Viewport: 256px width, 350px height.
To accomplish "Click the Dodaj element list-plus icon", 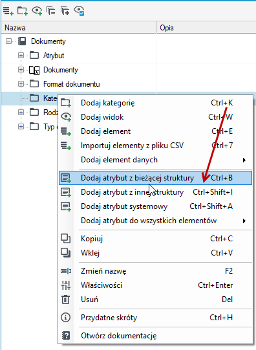I will pyautogui.click(x=66, y=131).
